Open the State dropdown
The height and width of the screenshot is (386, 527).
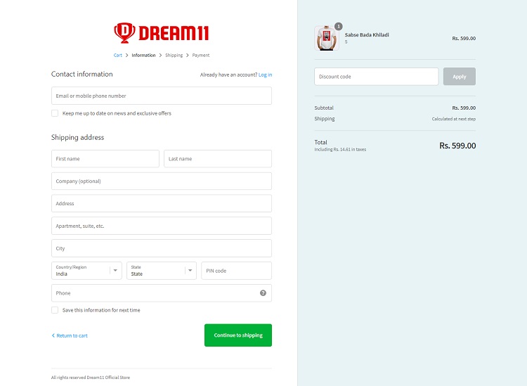pyautogui.click(x=162, y=271)
